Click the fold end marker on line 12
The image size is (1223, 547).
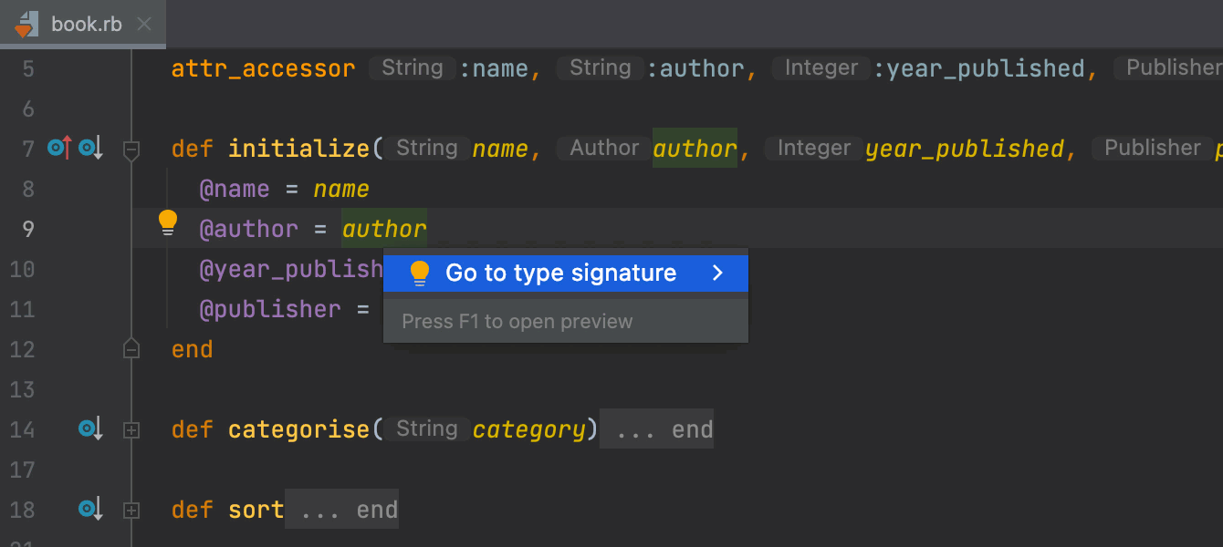pyautogui.click(x=131, y=349)
